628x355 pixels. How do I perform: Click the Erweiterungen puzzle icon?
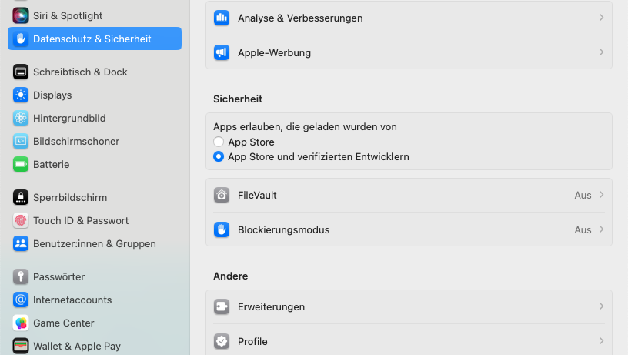coord(222,306)
